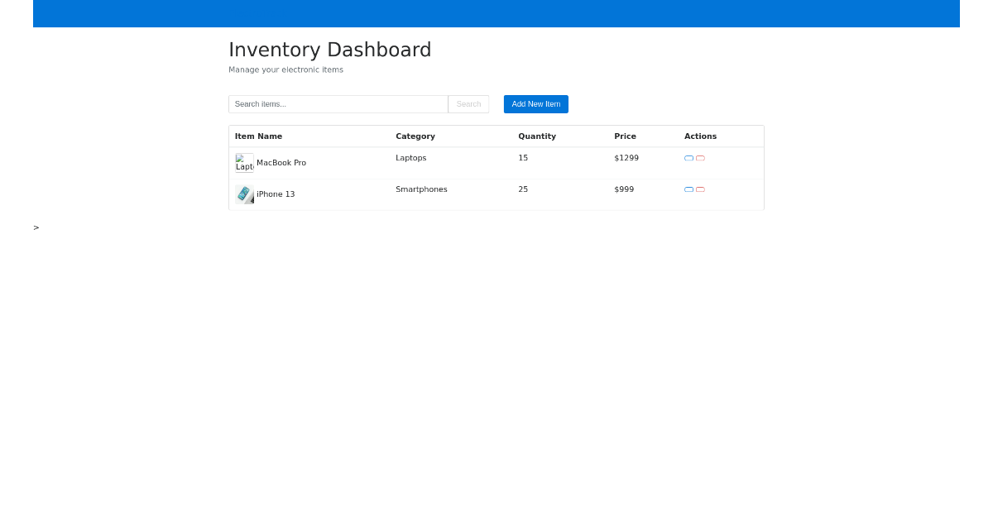
Task: Click the Actions column header
Action: [x=700, y=136]
